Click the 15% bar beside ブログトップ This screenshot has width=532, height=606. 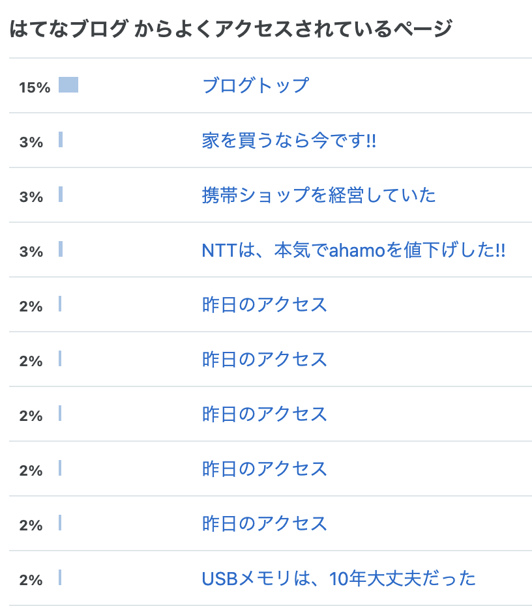(68, 85)
